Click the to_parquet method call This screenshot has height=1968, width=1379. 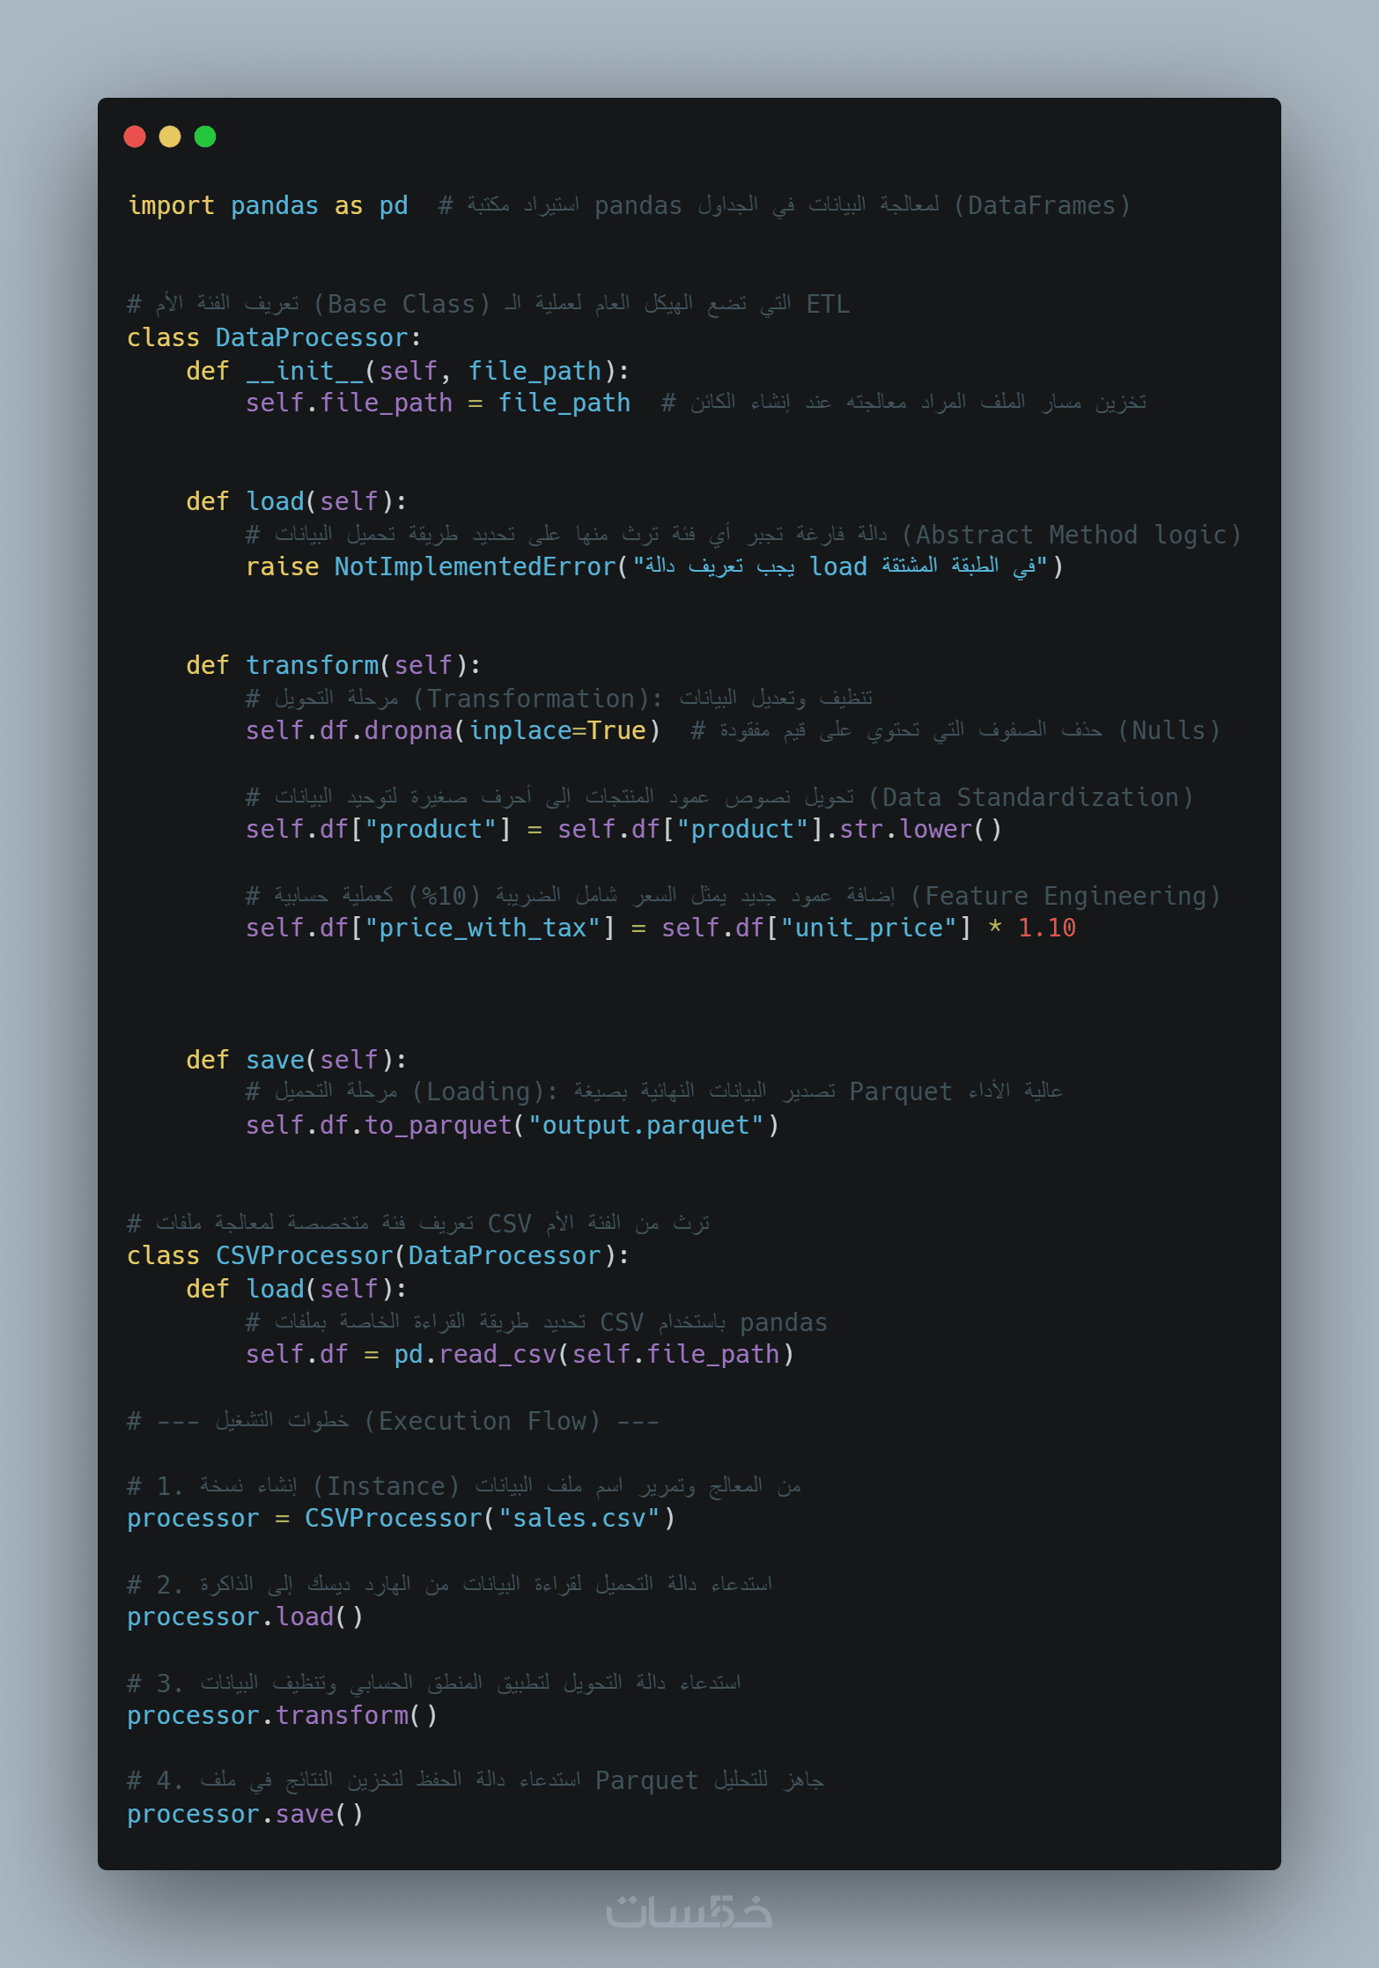tap(438, 1125)
